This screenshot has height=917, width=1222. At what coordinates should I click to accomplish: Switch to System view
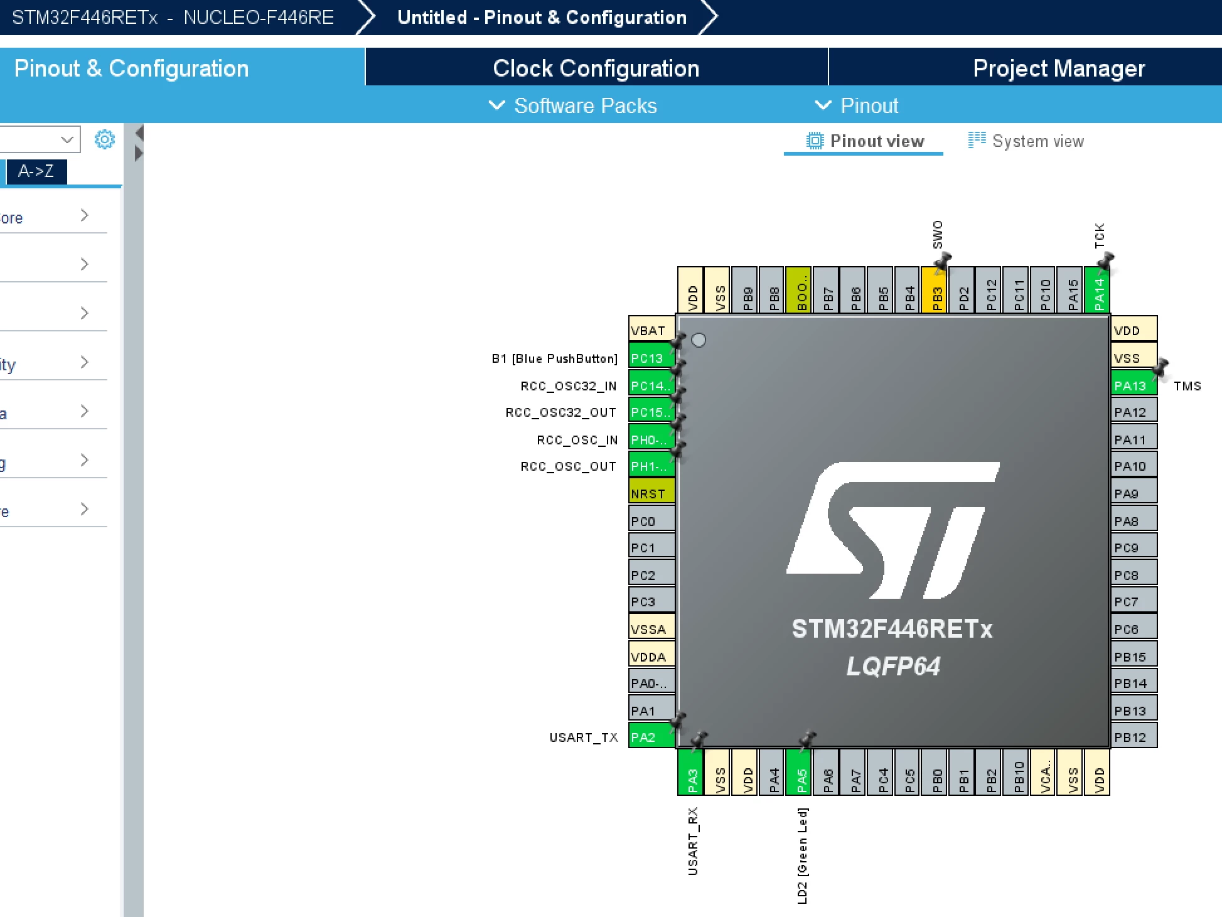click(1026, 141)
